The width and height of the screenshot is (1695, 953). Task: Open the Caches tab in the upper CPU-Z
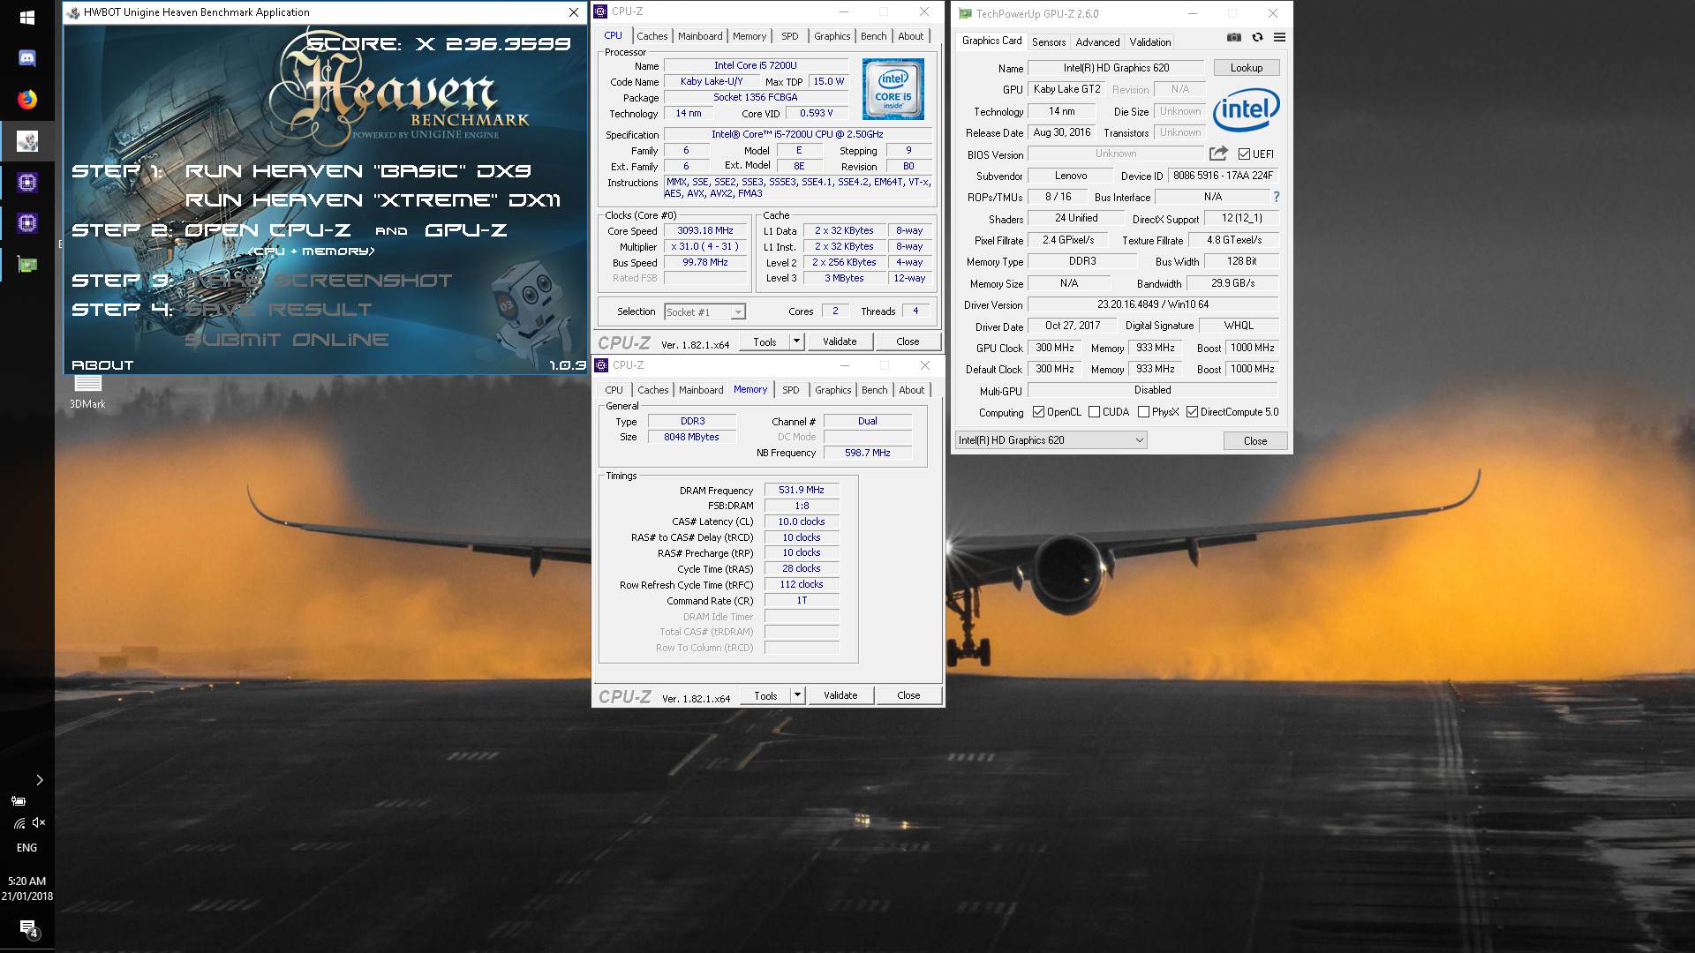click(x=652, y=36)
